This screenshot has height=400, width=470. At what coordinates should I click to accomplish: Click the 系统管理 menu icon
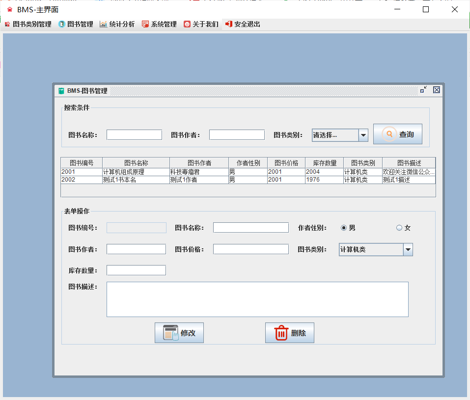(x=145, y=24)
